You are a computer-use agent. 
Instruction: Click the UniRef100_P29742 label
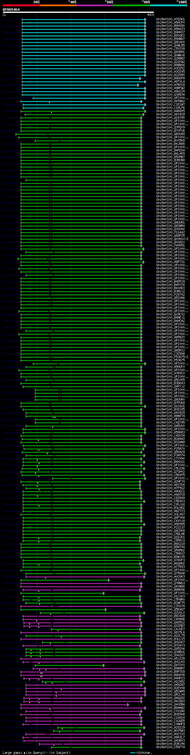coord(170,295)
